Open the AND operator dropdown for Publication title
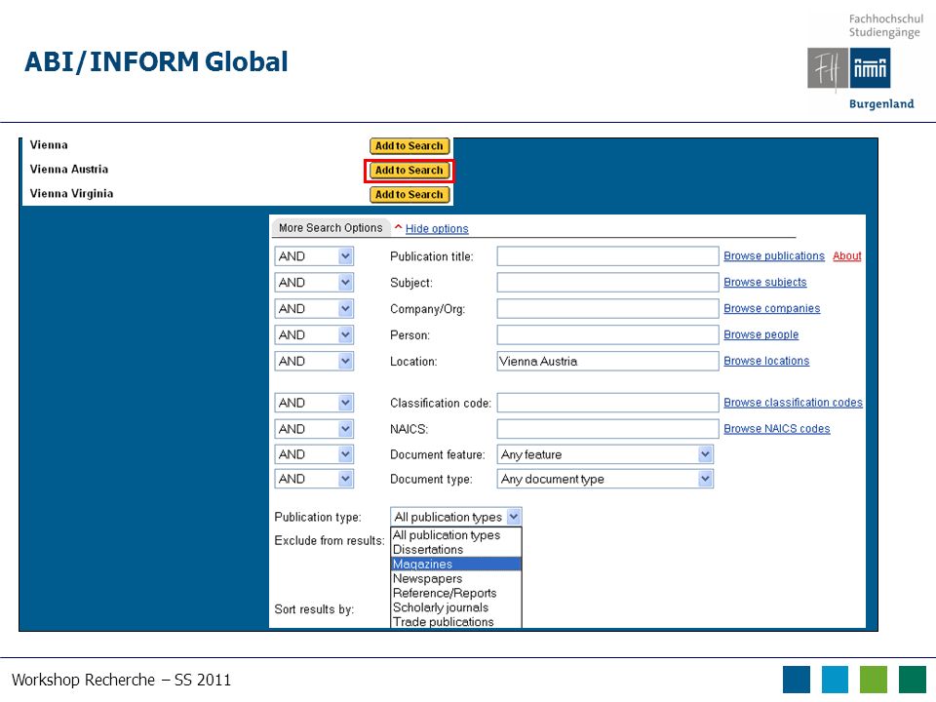 point(314,256)
